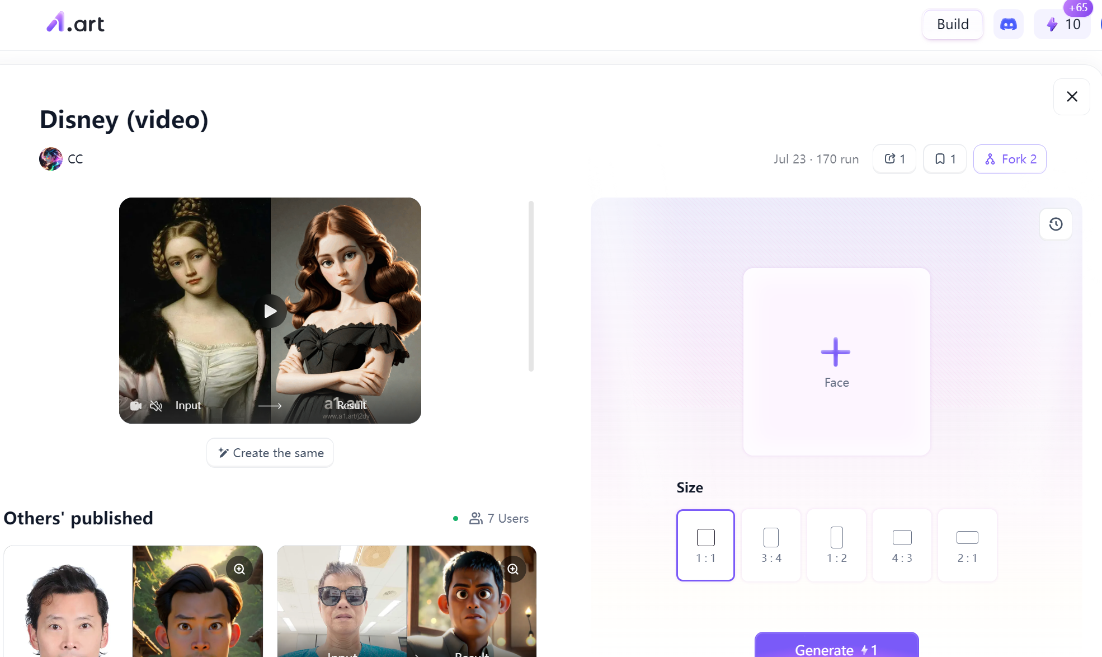Screen dimensions: 1102x657
Task: Click the Disney (video) title
Action: point(124,120)
